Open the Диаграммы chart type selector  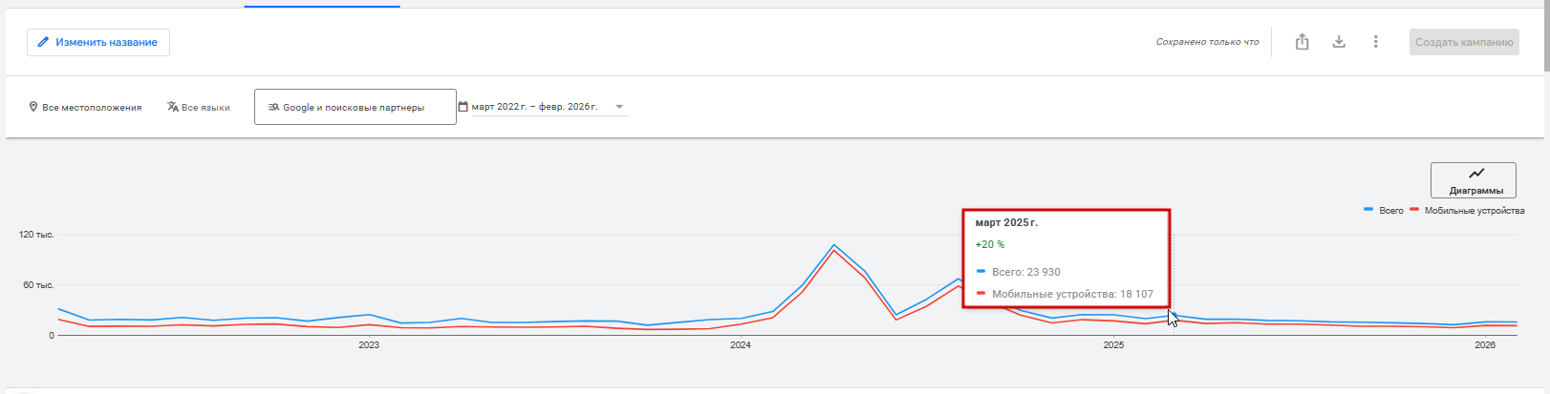click(x=1473, y=180)
